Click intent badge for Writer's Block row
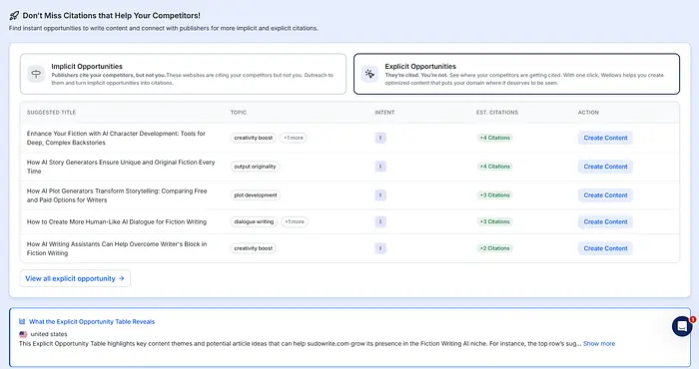This screenshot has width=699, height=369. pyautogui.click(x=380, y=248)
